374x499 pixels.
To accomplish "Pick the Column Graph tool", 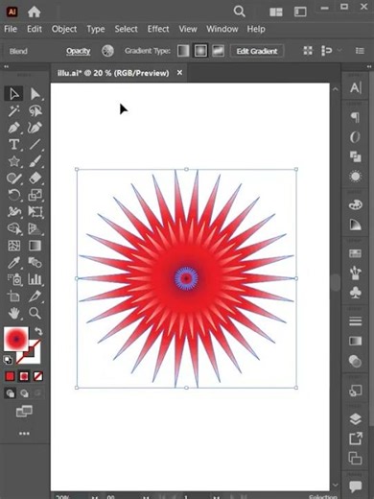I will coord(35,279).
